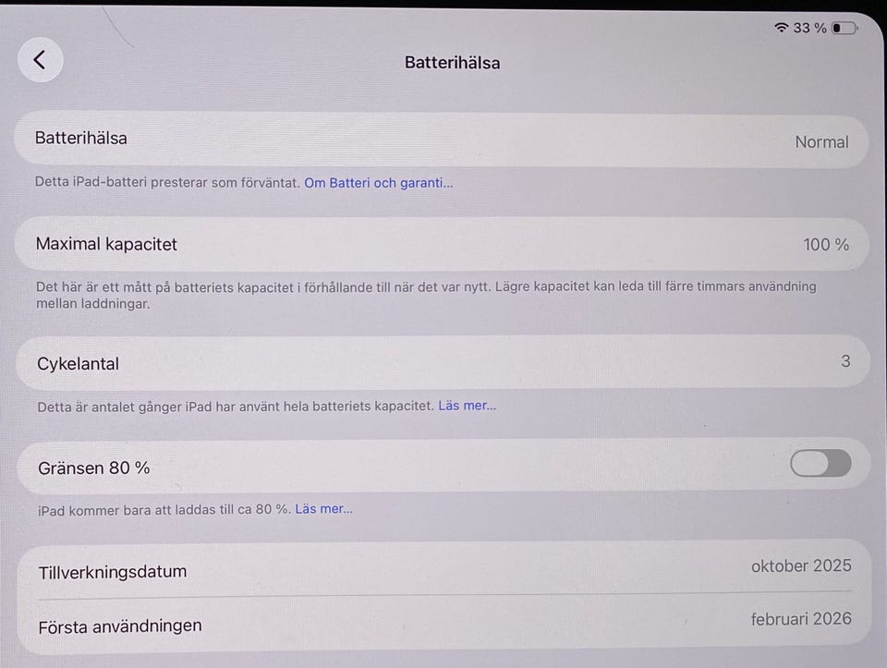Screen dimensions: 887x668
Task: Tap the back arrow button
Action: 40,60
